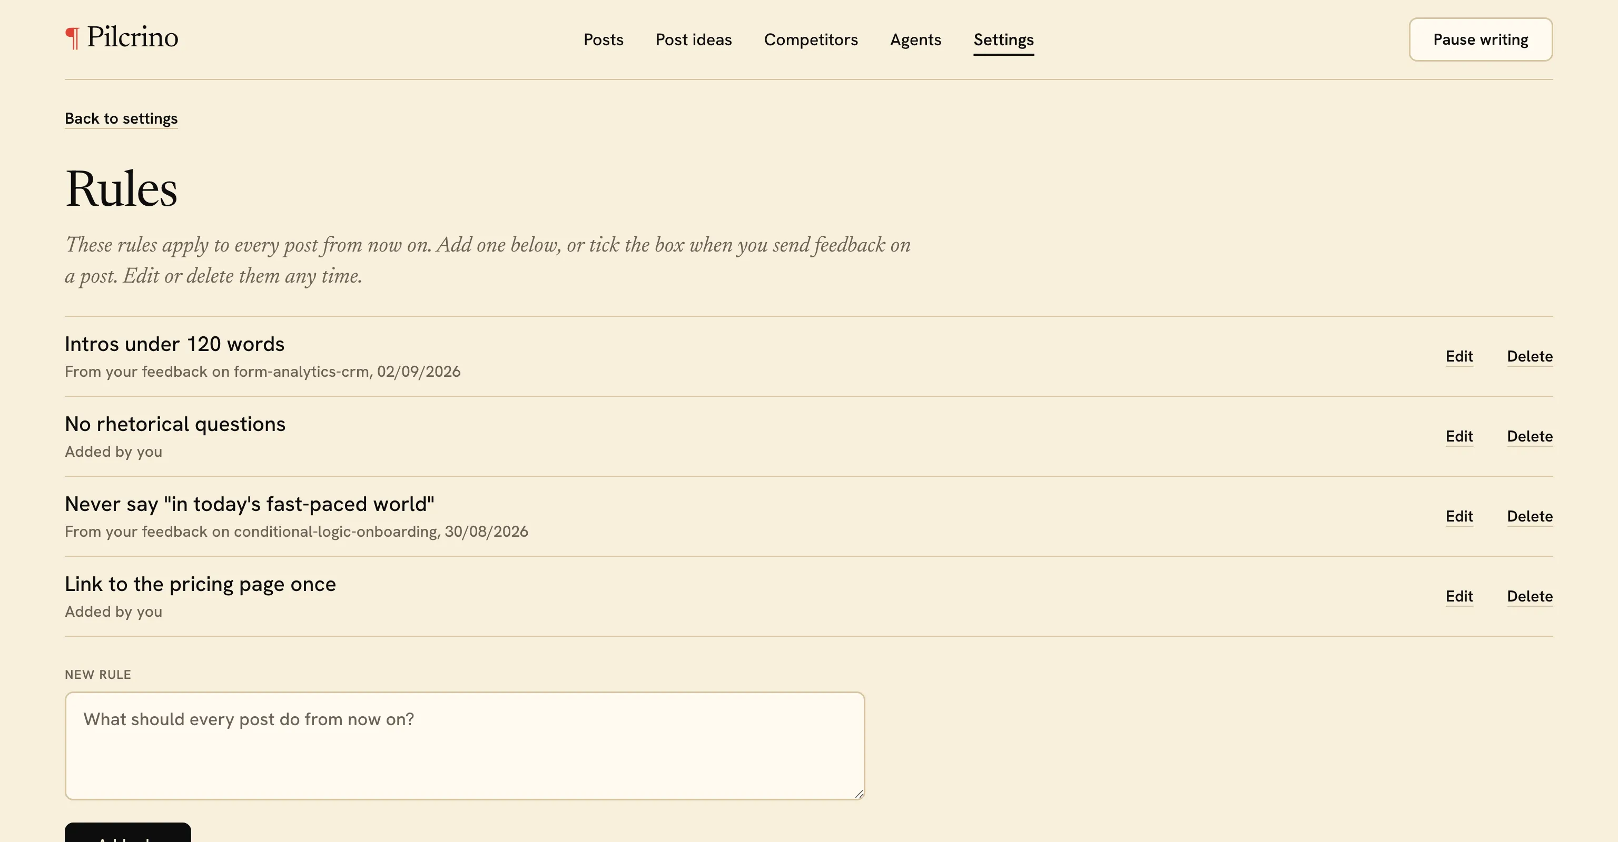Click Added by you under No rhetorical questions
Image resolution: width=1618 pixels, height=842 pixels.
[x=114, y=452]
